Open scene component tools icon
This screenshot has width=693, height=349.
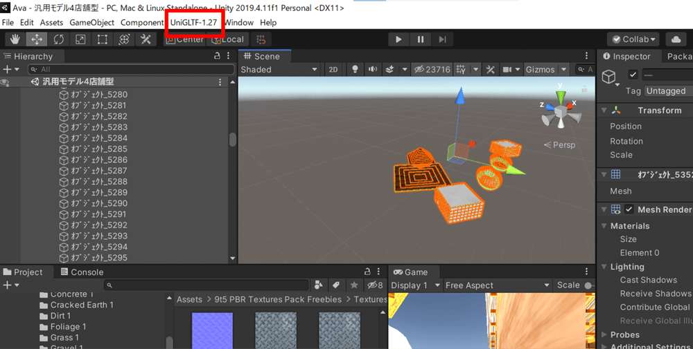point(490,69)
